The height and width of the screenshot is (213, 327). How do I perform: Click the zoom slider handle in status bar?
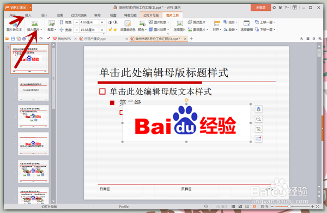click(x=289, y=206)
